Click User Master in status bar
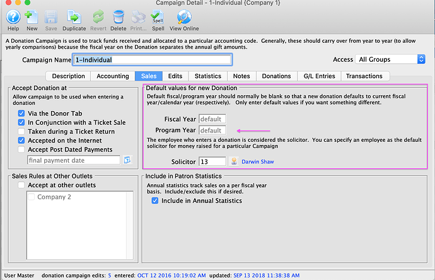Screen dimensions: 435x280 [19, 276]
